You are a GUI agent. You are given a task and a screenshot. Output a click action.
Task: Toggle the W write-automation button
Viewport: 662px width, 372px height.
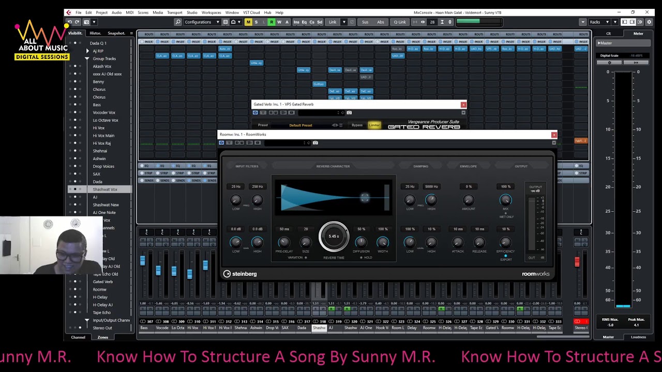[x=279, y=22]
